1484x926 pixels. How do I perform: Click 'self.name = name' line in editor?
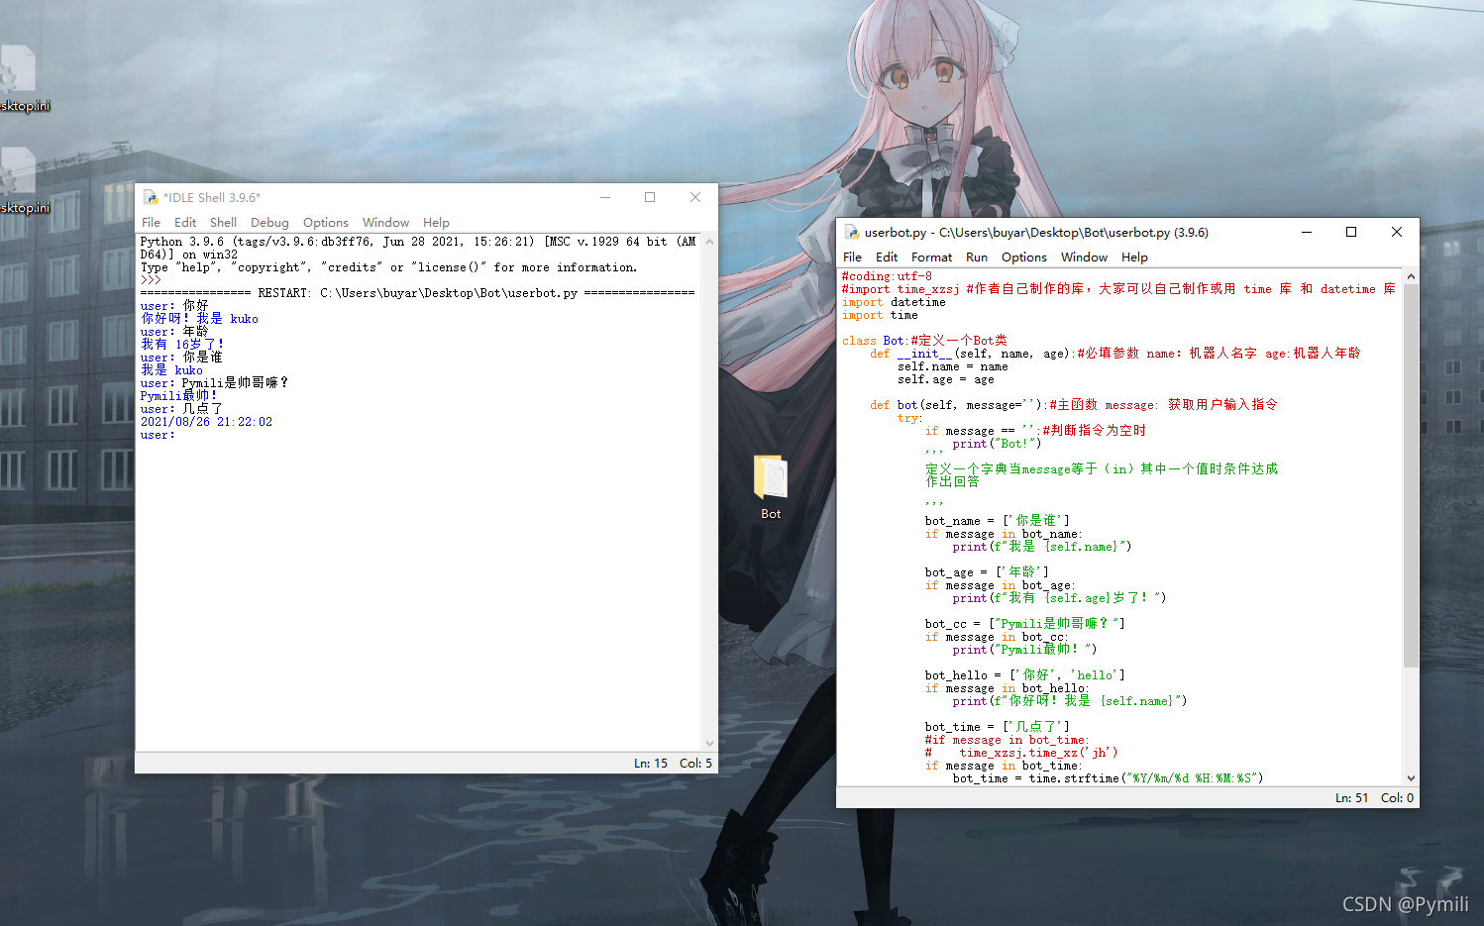point(953,366)
